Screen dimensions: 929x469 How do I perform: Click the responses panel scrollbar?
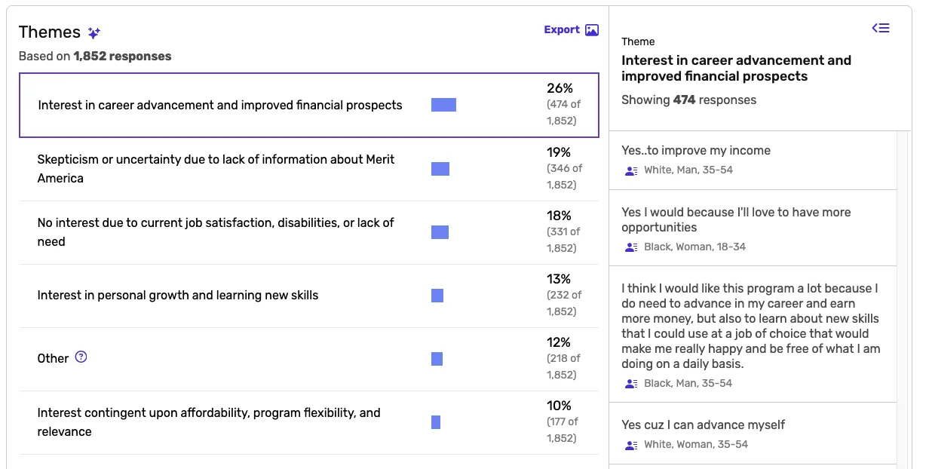[x=903, y=302]
